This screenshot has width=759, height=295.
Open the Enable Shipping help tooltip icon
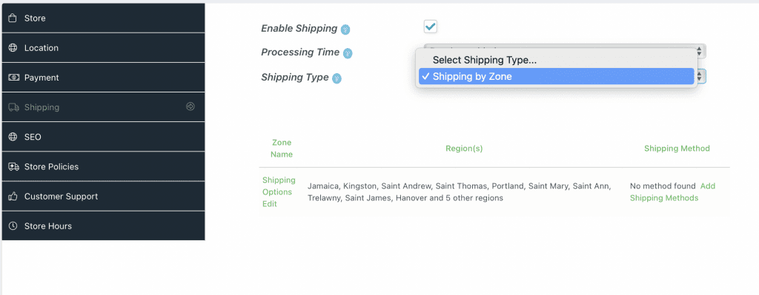point(345,30)
